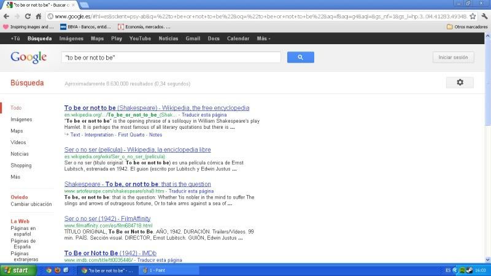
Task: Click the blue magnifier search button
Action: click(x=301, y=57)
